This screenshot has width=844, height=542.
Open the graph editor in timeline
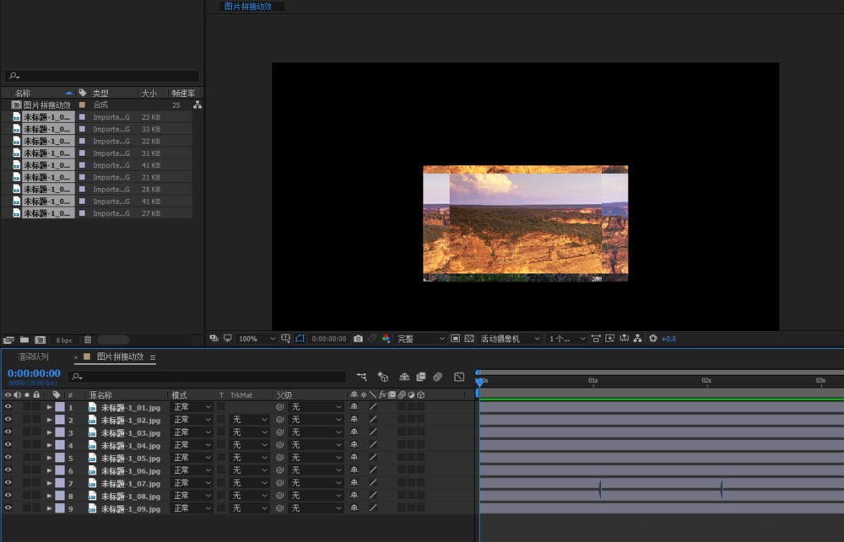(459, 377)
